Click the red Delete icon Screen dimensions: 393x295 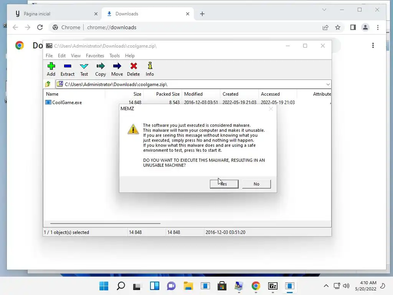point(133,69)
